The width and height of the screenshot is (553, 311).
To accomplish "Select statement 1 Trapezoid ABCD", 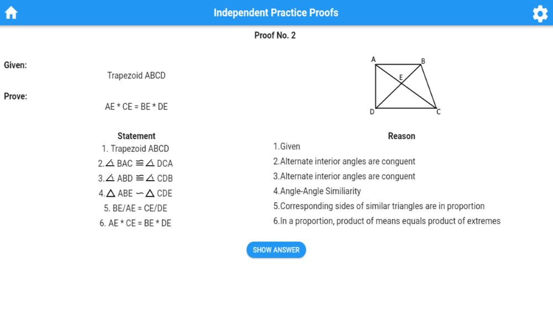I will (135, 149).
